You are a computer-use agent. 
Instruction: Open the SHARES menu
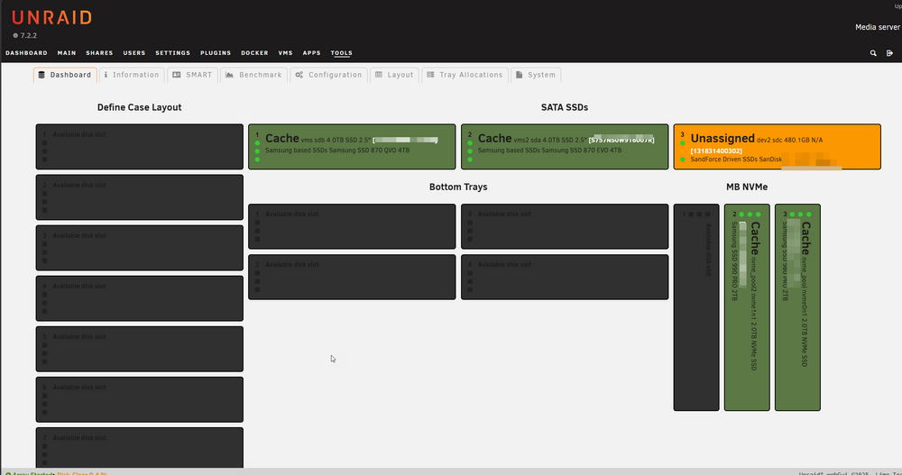click(x=99, y=53)
